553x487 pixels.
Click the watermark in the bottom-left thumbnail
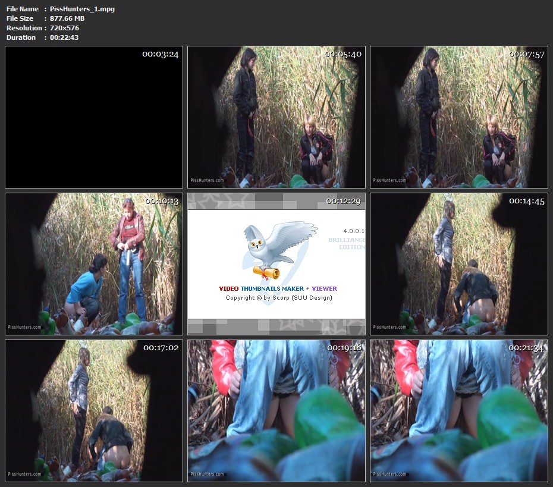[x=25, y=474]
